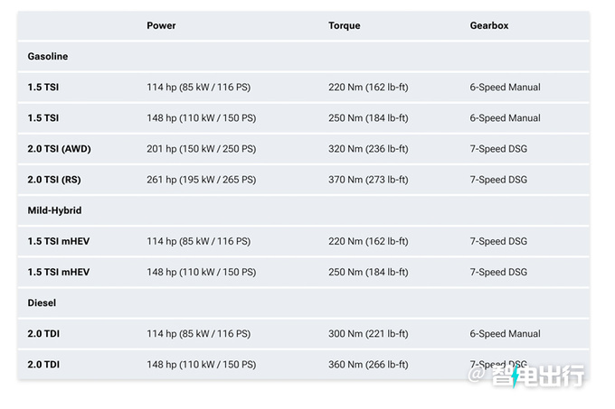Click the 370 Nm (273 lb-ft) torque cell
615x409 pixels.
[368, 180]
